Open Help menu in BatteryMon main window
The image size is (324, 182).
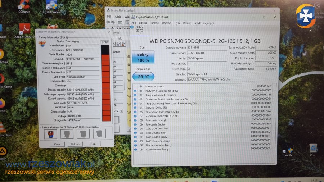pyautogui.click(x=120, y=38)
